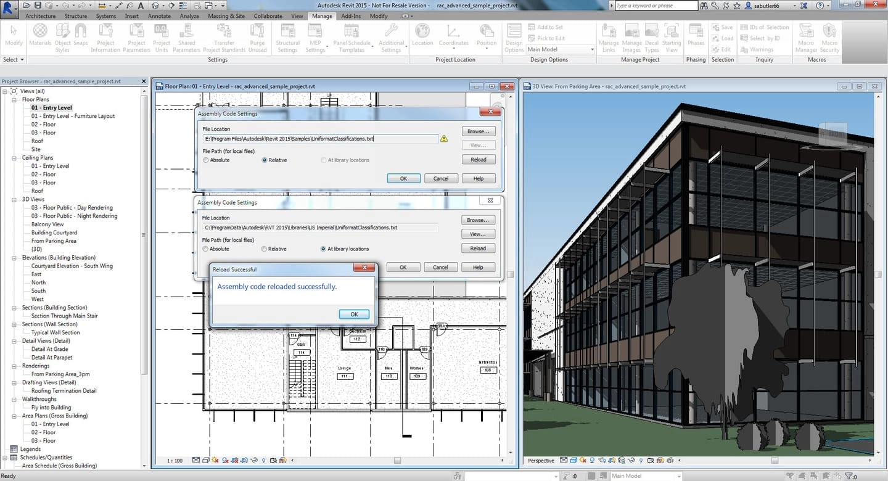Switch to the Structure ribbon tab
888x481 pixels.
pyautogui.click(x=76, y=16)
